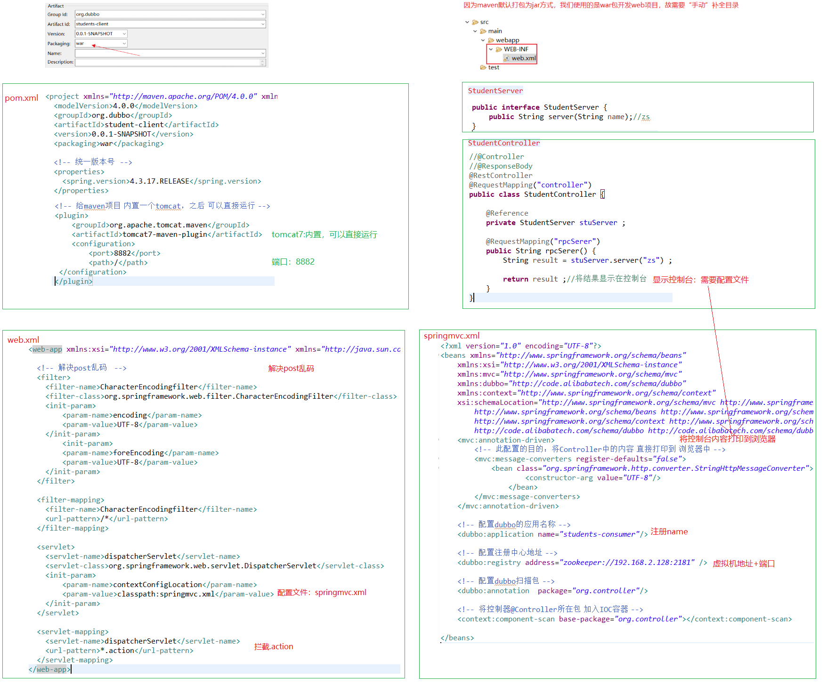Collapse the webapp folder chevron
Image resolution: width=827 pixels, height=693 pixels.
point(483,40)
